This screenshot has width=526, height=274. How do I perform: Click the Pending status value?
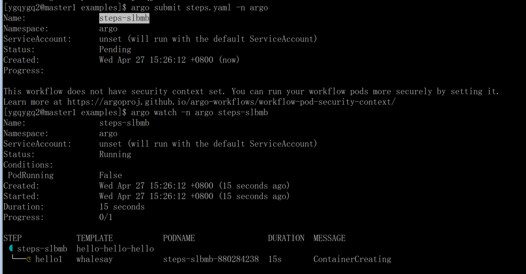pyautogui.click(x=115, y=50)
